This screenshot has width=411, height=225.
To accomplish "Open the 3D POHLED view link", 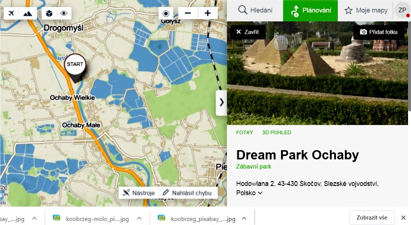I will tap(277, 133).
